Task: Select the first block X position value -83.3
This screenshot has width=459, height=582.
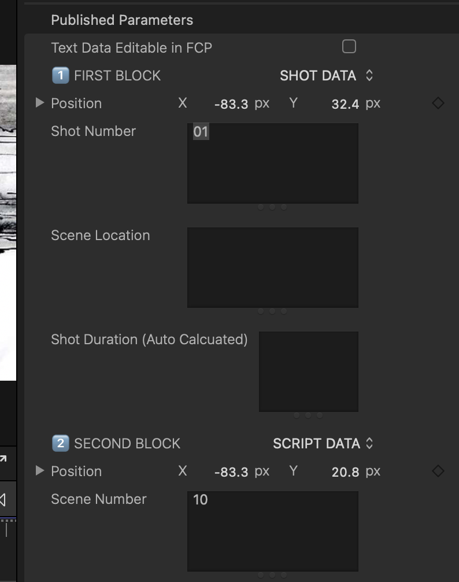Action: [231, 104]
